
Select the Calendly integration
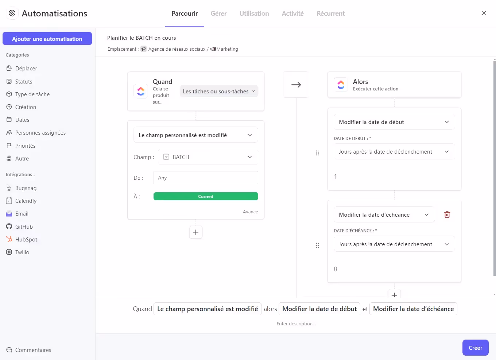pos(26,201)
